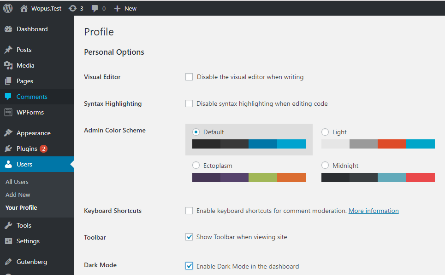Open Tools via the wrench icon
The image size is (445, 275).
tap(8, 225)
